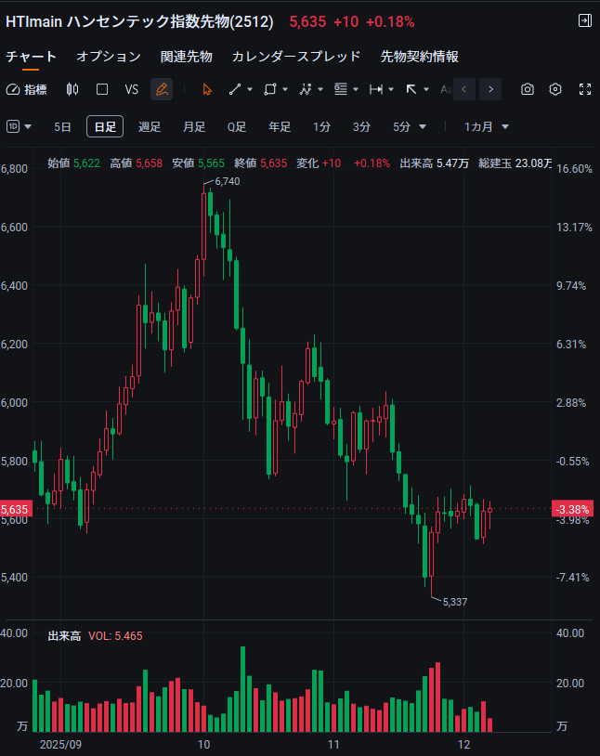Collapse side panel icon top right
Image resolution: width=600 pixels, height=756 pixels.
click(584, 20)
